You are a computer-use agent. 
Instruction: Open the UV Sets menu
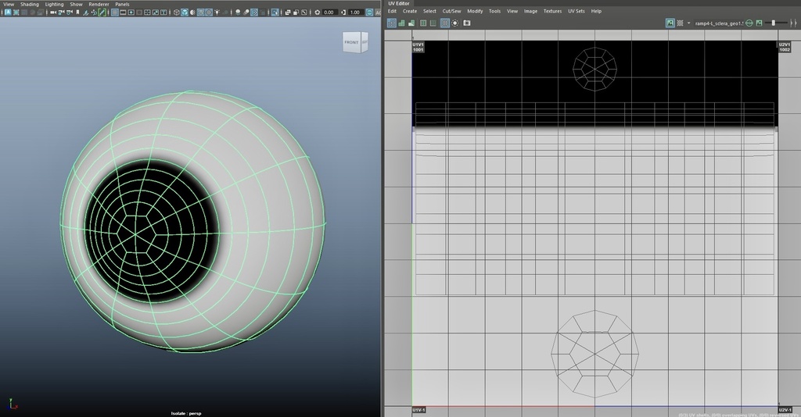click(575, 11)
